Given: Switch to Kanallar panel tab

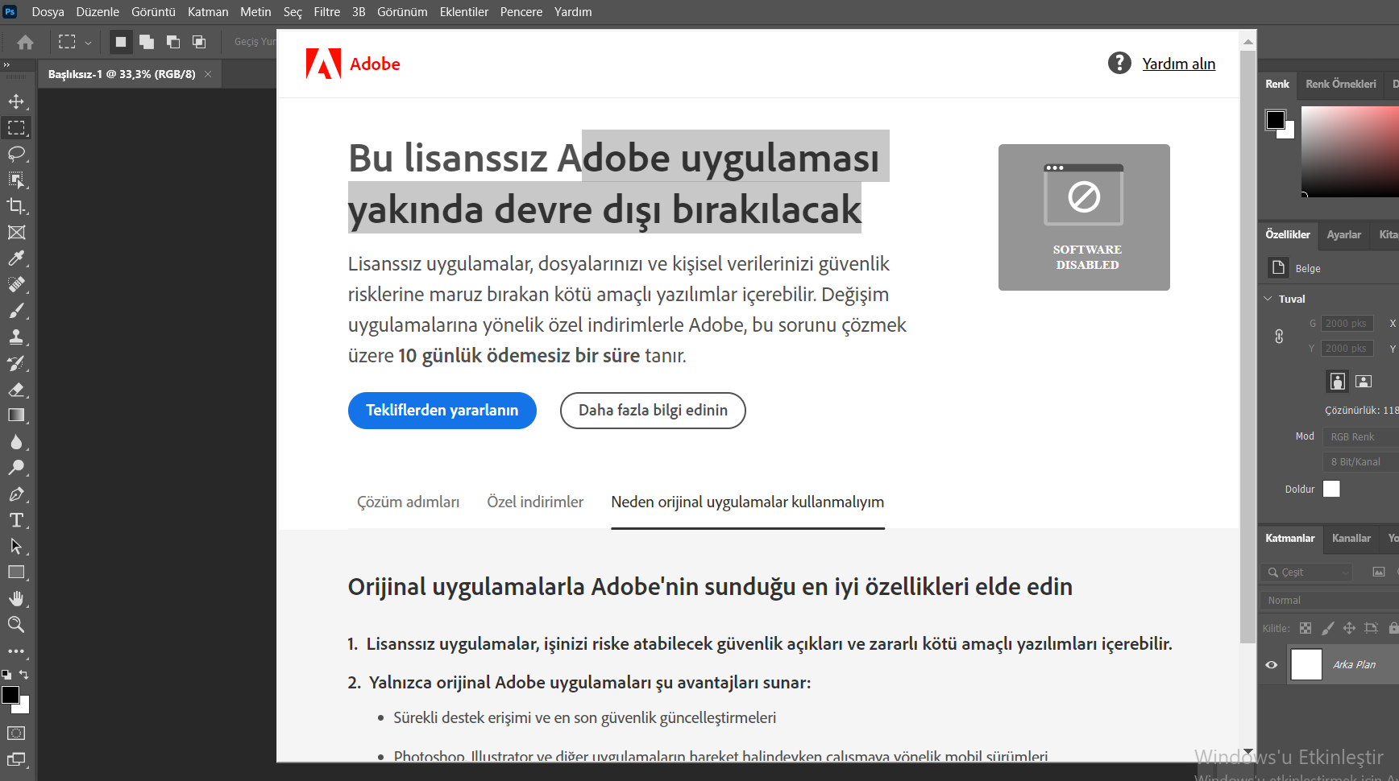Looking at the screenshot, I should tap(1351, 538).
